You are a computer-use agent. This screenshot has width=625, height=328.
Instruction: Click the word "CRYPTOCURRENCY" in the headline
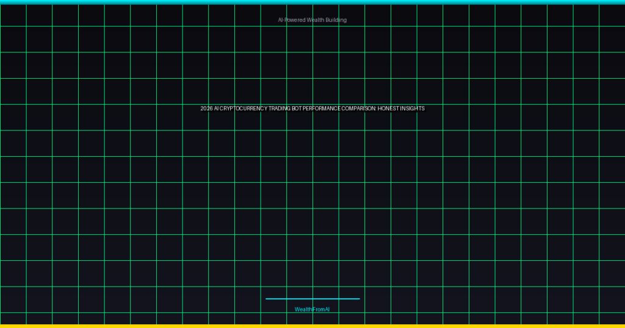tap(244, 109)
